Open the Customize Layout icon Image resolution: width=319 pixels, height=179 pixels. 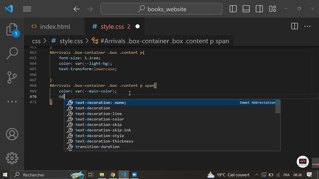273,9
